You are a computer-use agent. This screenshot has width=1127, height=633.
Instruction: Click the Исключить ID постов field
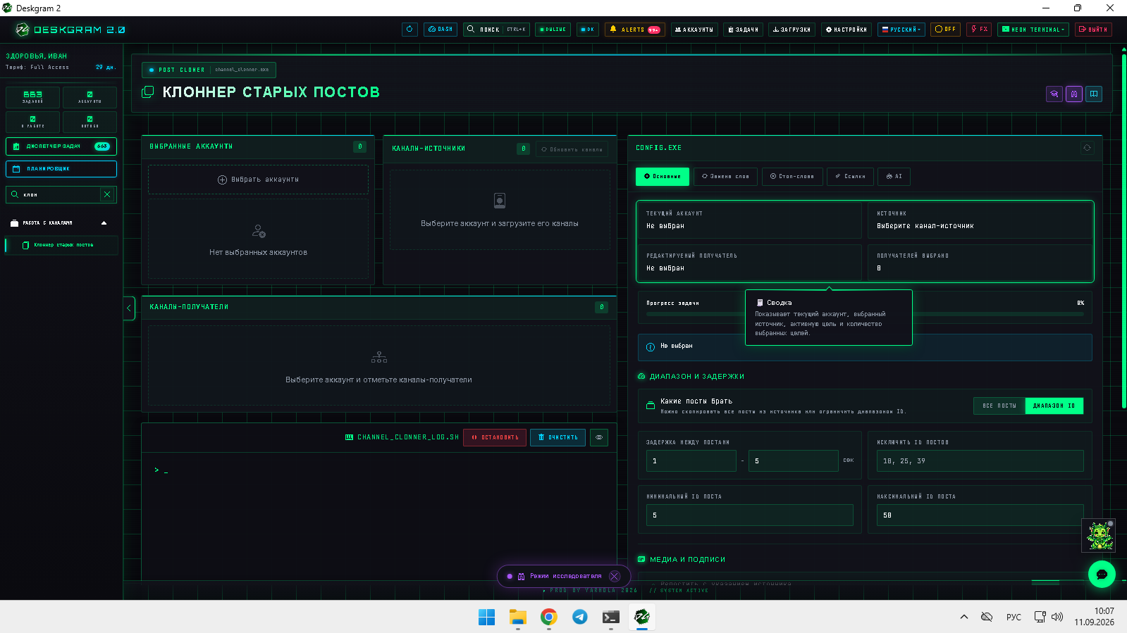click(x=980, y=460)
